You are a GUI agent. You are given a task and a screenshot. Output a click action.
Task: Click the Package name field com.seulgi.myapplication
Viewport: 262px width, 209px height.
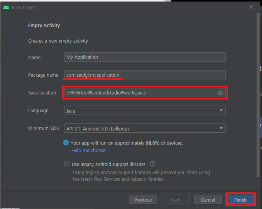[145, 75]
